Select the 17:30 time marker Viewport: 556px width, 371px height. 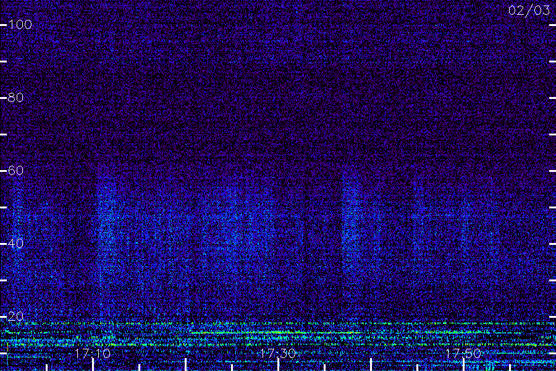[277, 354]
